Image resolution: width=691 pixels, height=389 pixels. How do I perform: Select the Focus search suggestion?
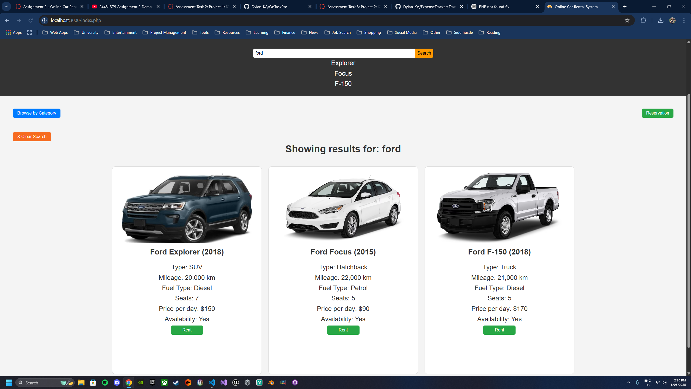point(343,73)
